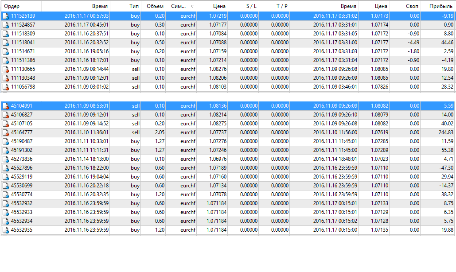Screen dimensions: 456x272
Task: Click the sell order icon for 111130665
Action: coord(5,70)
